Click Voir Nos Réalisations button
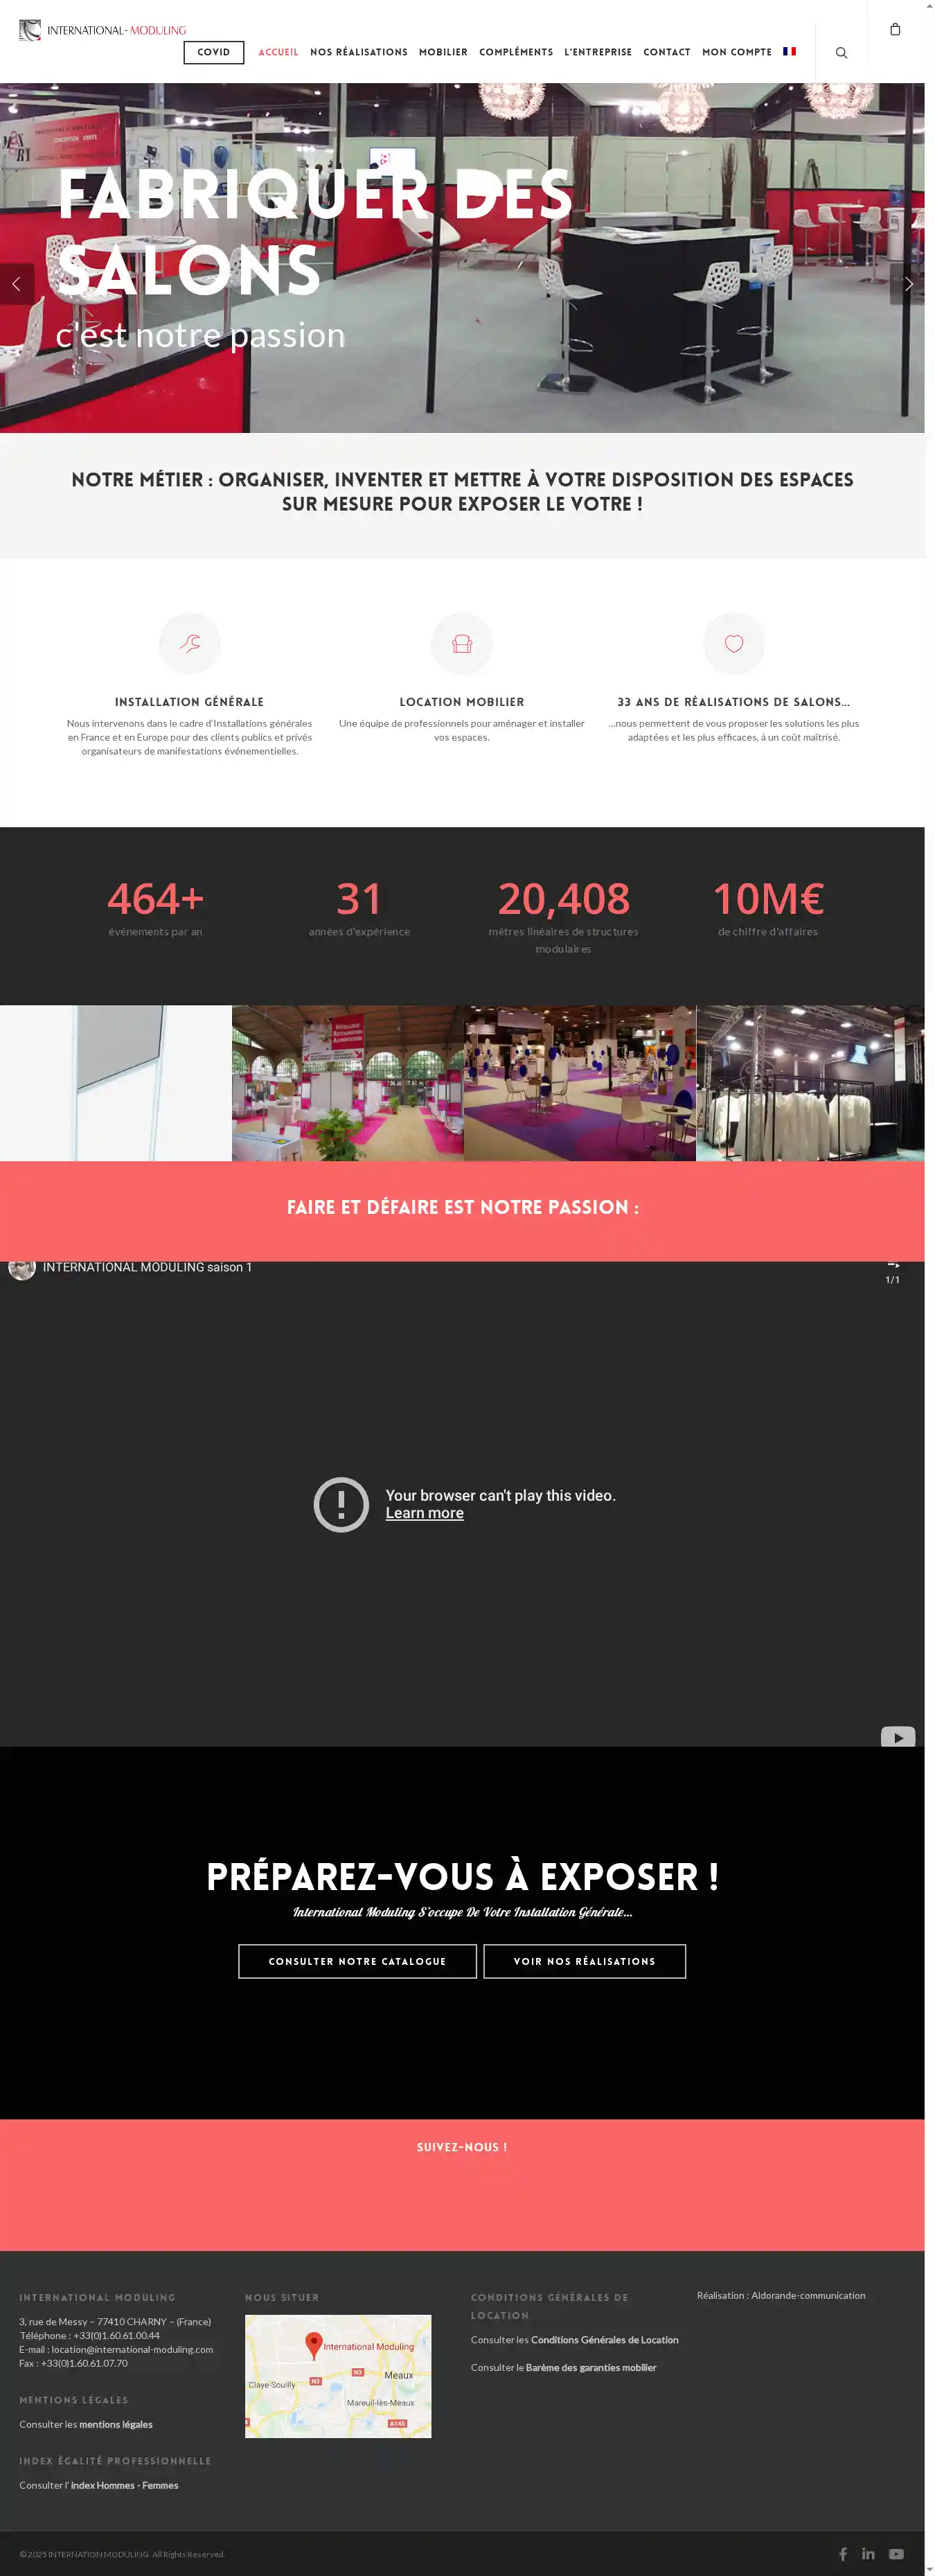The width and height of the screenshot is (935, 2576). click(x=584, y=1961)
